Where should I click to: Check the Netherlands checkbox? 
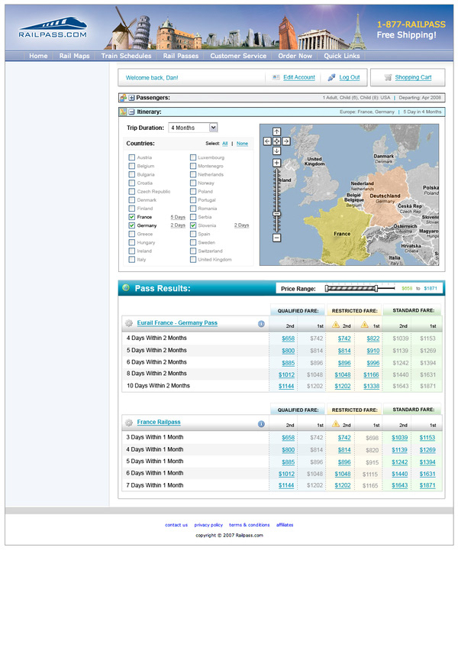193,174
